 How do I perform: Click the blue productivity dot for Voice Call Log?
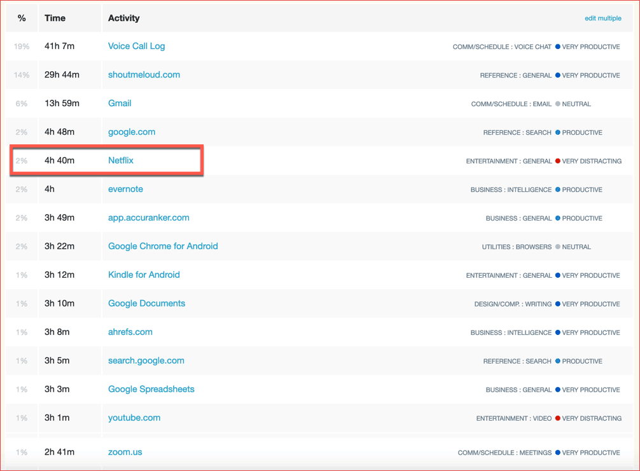pos(558,47)
